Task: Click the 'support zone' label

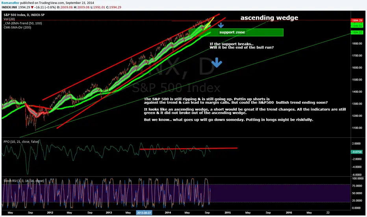Action: (232, 32)
